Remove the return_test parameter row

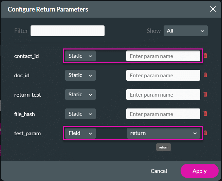205,95
